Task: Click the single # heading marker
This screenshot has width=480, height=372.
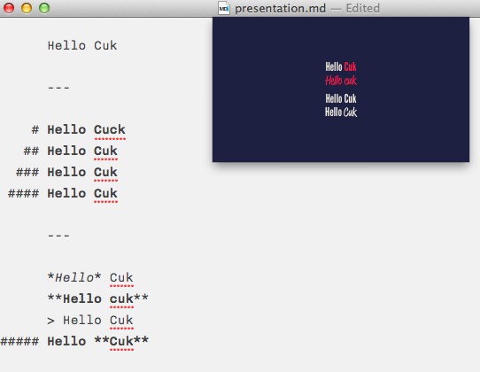Action: (x=35, y=130)
